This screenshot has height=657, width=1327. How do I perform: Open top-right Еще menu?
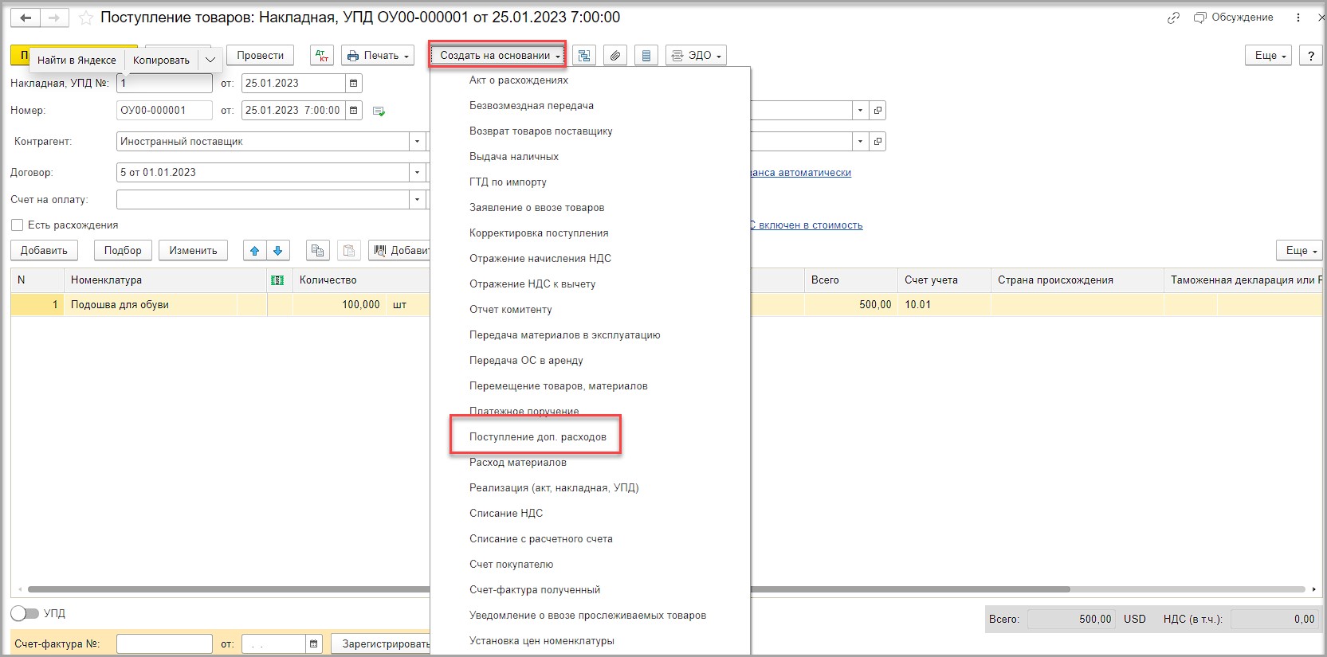(1268, 55)
